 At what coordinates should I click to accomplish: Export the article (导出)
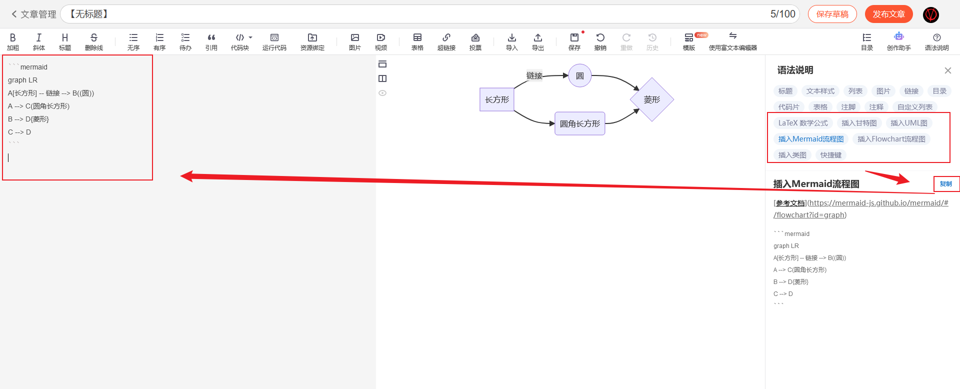tap(538, 41)
